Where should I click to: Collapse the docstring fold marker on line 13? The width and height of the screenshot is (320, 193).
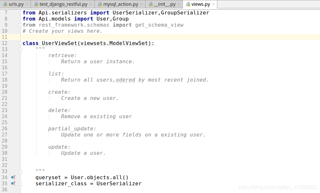click(x=20, y=49)
